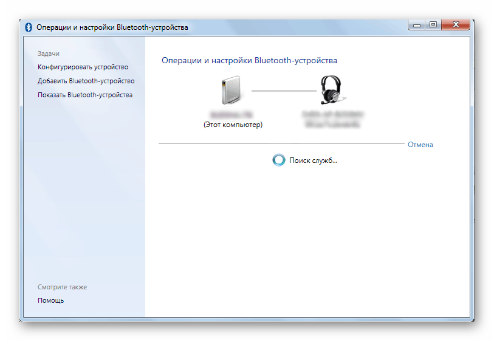Click the Bluetooth logo in the title bar
494x341 pixels.
coord(29,27)
